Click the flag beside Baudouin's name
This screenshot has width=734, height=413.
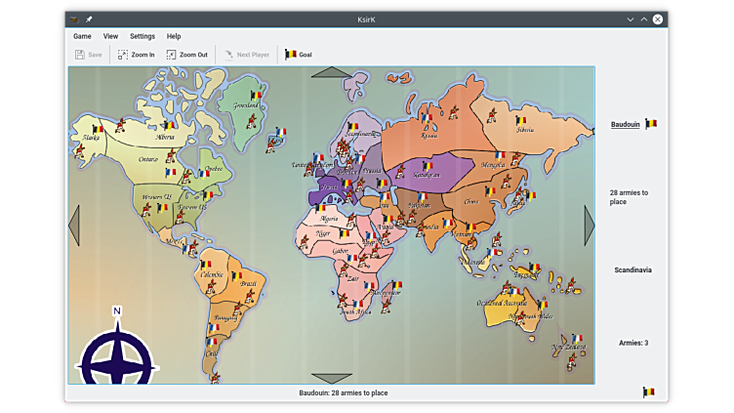(x=651, y=124)
